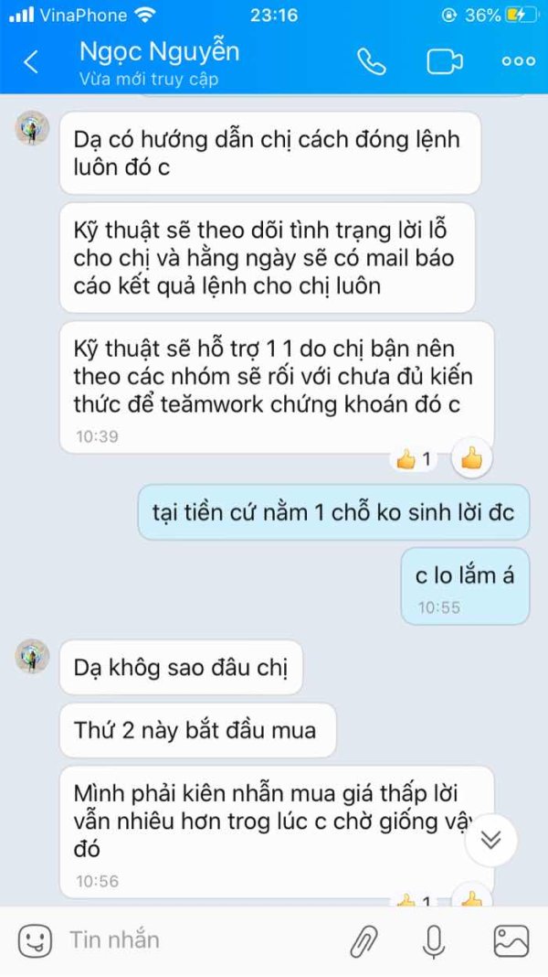The width and height of the screenshot is (548, 977).
Task: Start a video call with Ngọc Nguyễn
Action: 445,61
